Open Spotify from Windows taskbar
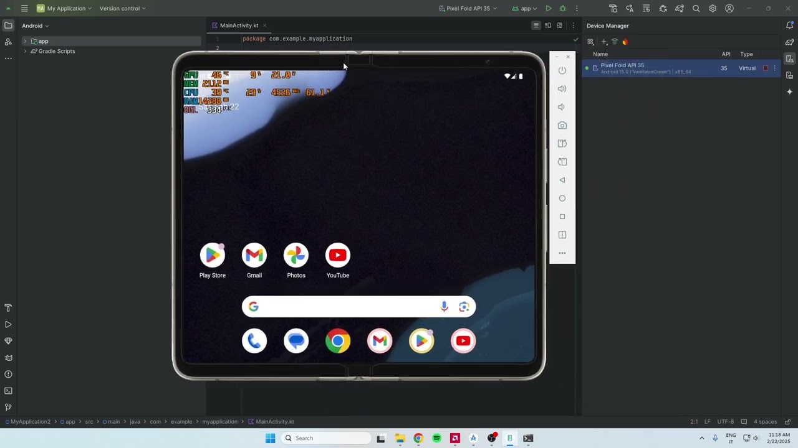This screenshot has height=448, width=798. pyautogui.click(x=436, y=438)
